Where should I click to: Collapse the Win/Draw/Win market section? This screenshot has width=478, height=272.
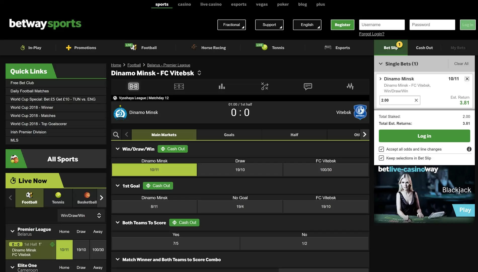pyautogui.click(x=117, y=149)
